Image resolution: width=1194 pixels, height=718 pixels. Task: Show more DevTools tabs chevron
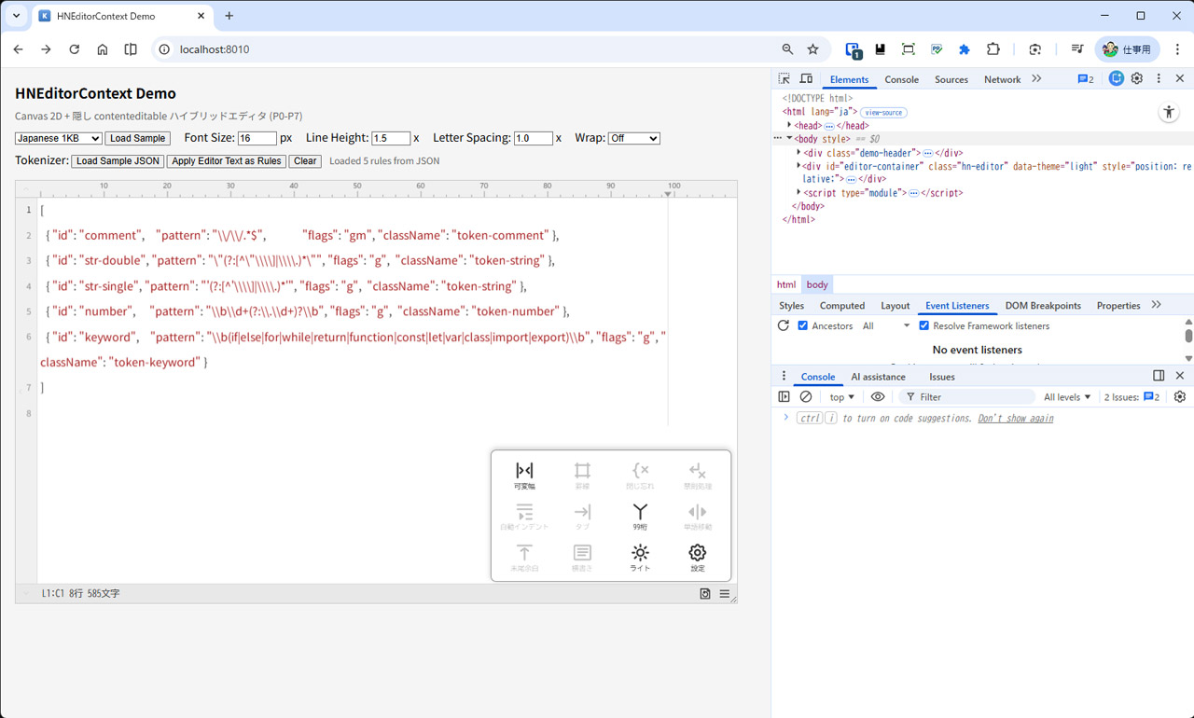1036,79
